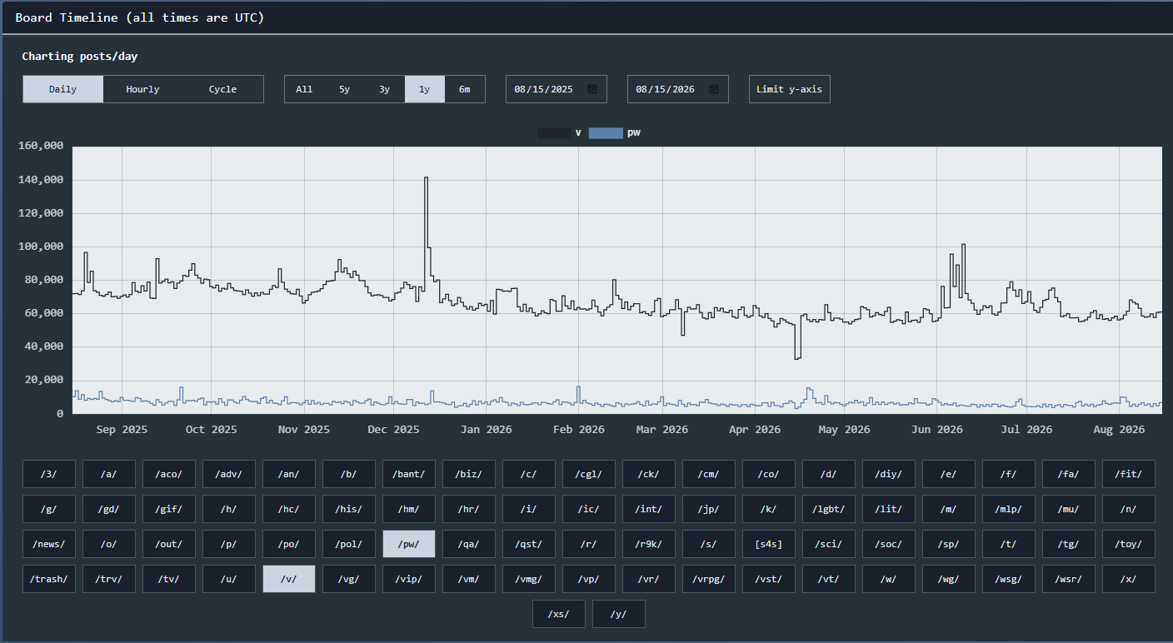Image resolution: width=1173 pixels, height=643 pixels.
Task: Chart the /out/ board
Action: click(169, 544)
